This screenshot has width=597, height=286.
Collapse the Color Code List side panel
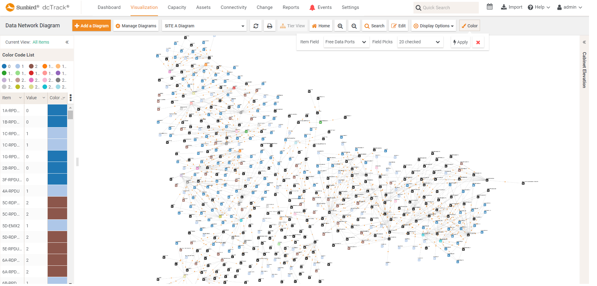67,42
